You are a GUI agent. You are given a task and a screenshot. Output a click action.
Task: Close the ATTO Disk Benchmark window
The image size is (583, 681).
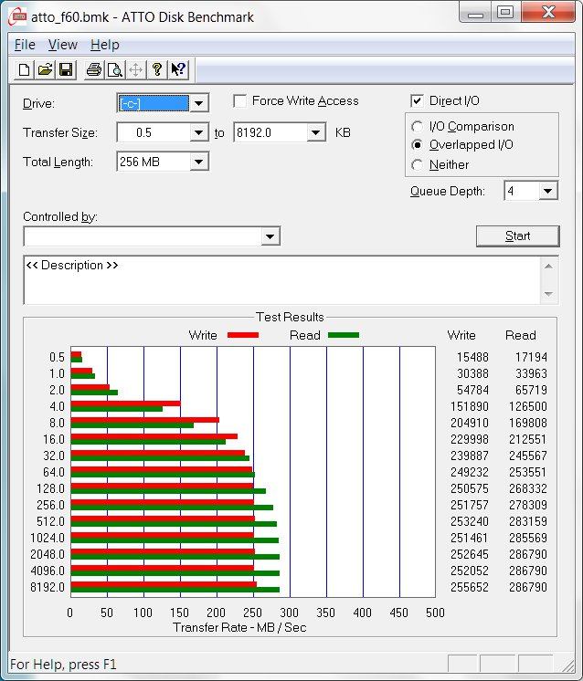tap(548, 12)
